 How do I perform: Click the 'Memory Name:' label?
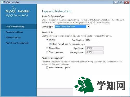click(77, 52)
